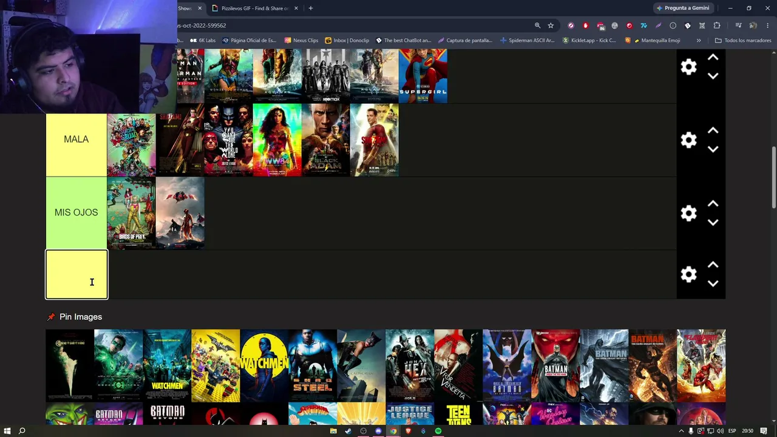Move the unnamed yellow tier up
Image resolution: width=777 pixels, height=437 pixels.
click(x=713, y=265)
